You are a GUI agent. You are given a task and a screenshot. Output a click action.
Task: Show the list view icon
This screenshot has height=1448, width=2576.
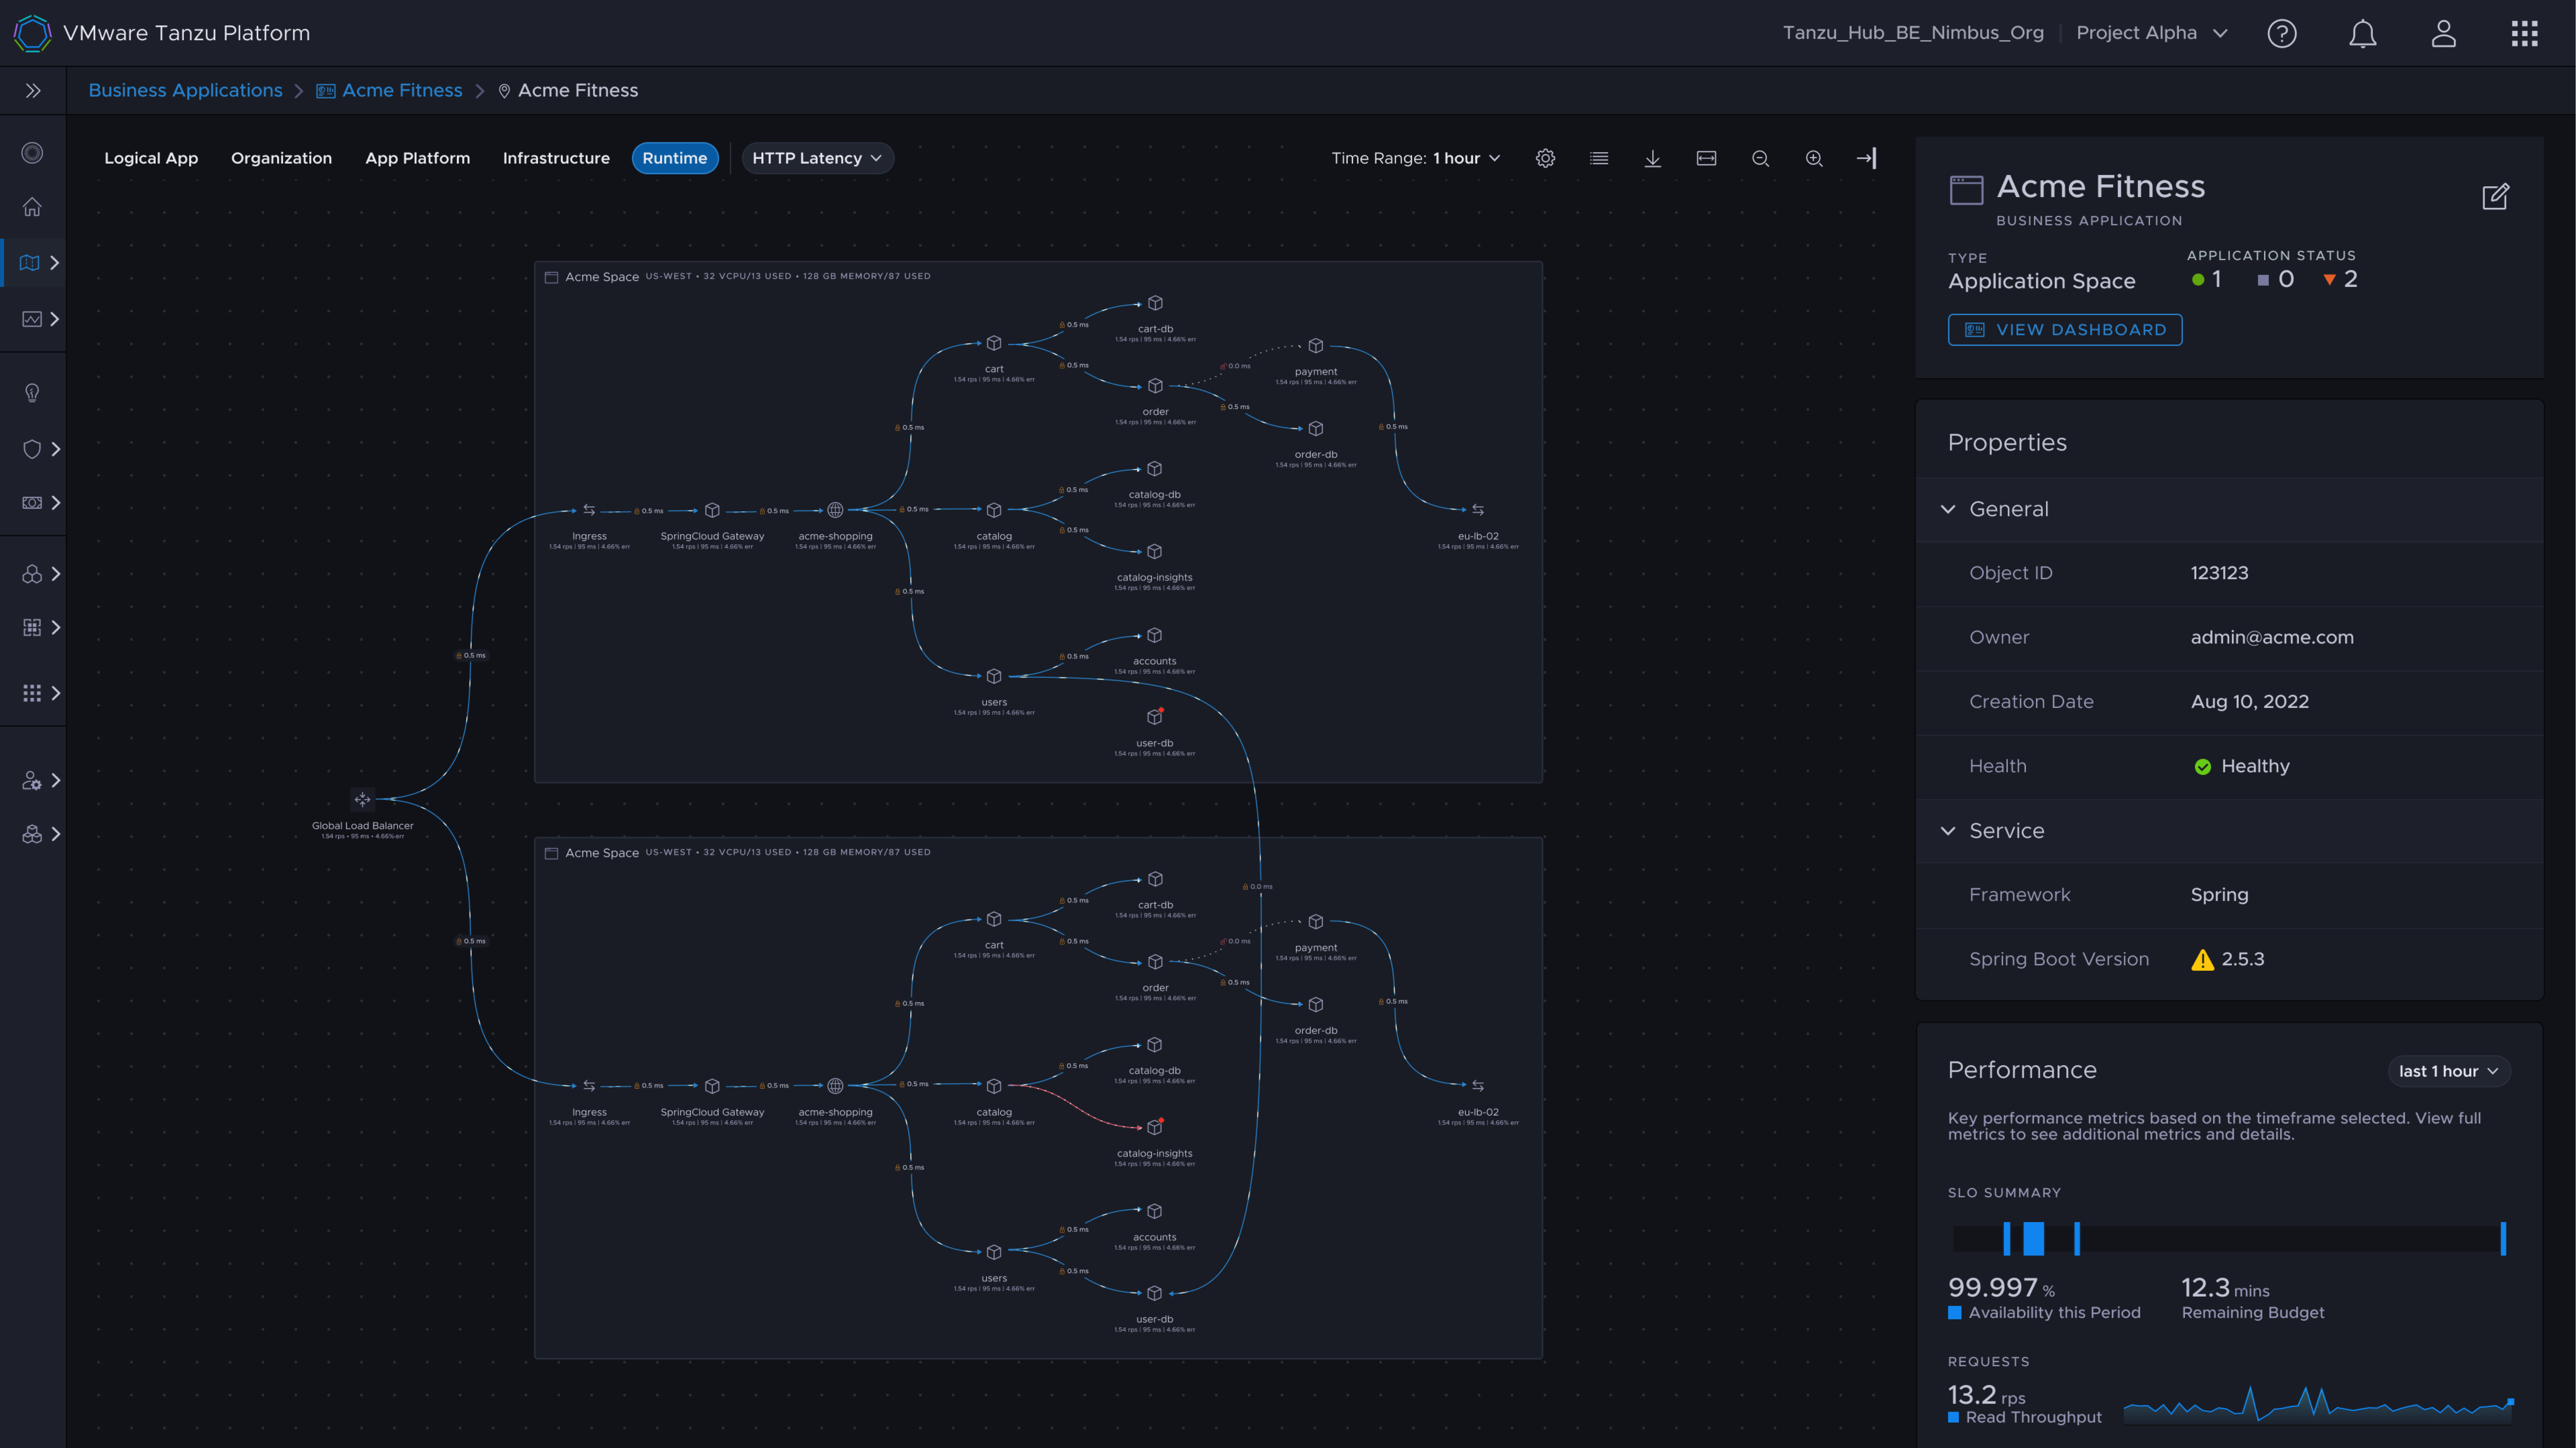(x=1599, y=158)
